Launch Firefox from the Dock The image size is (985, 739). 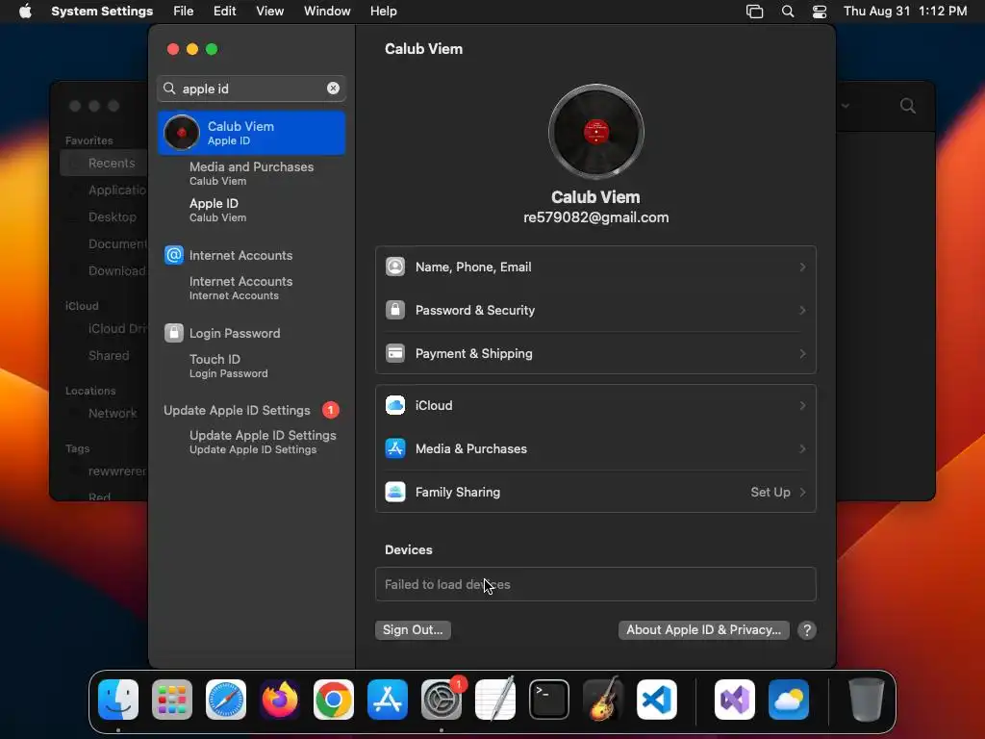(280, 700)
